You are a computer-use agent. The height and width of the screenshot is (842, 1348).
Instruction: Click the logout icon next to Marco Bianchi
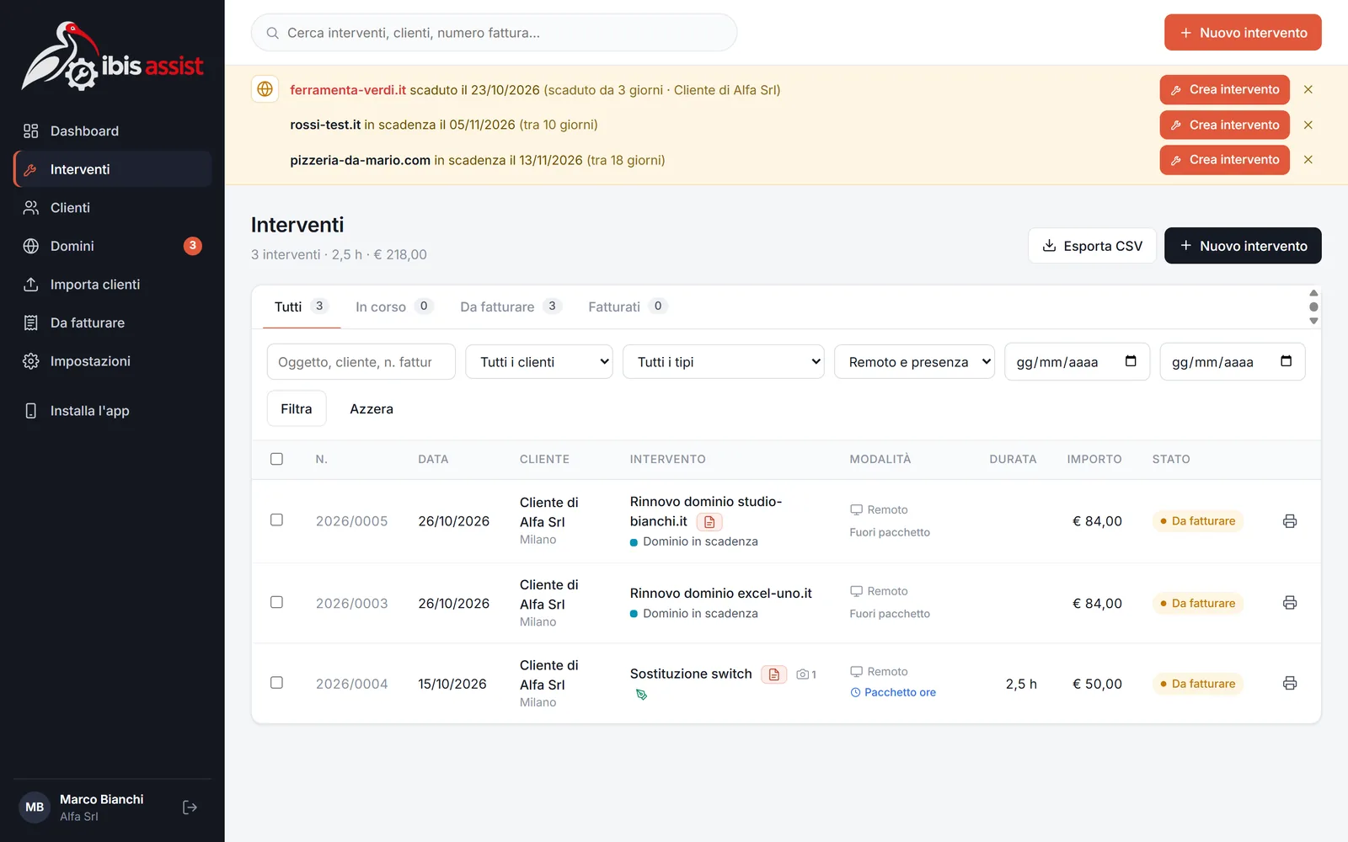190,807
